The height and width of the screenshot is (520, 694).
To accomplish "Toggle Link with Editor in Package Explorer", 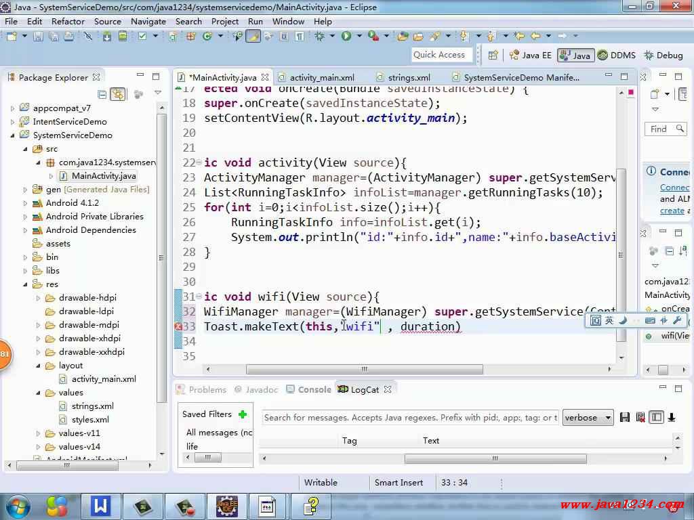I will pyautogui.click(x=118, y=94).
